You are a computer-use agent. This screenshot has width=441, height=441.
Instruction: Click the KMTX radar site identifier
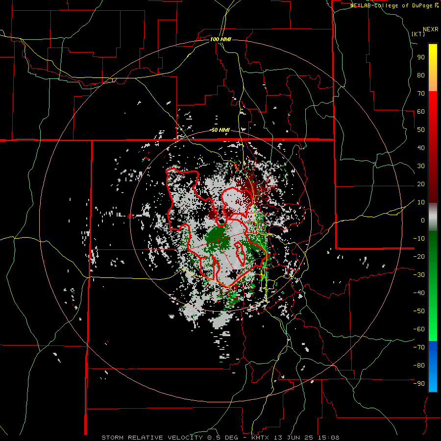coord(261,438)
